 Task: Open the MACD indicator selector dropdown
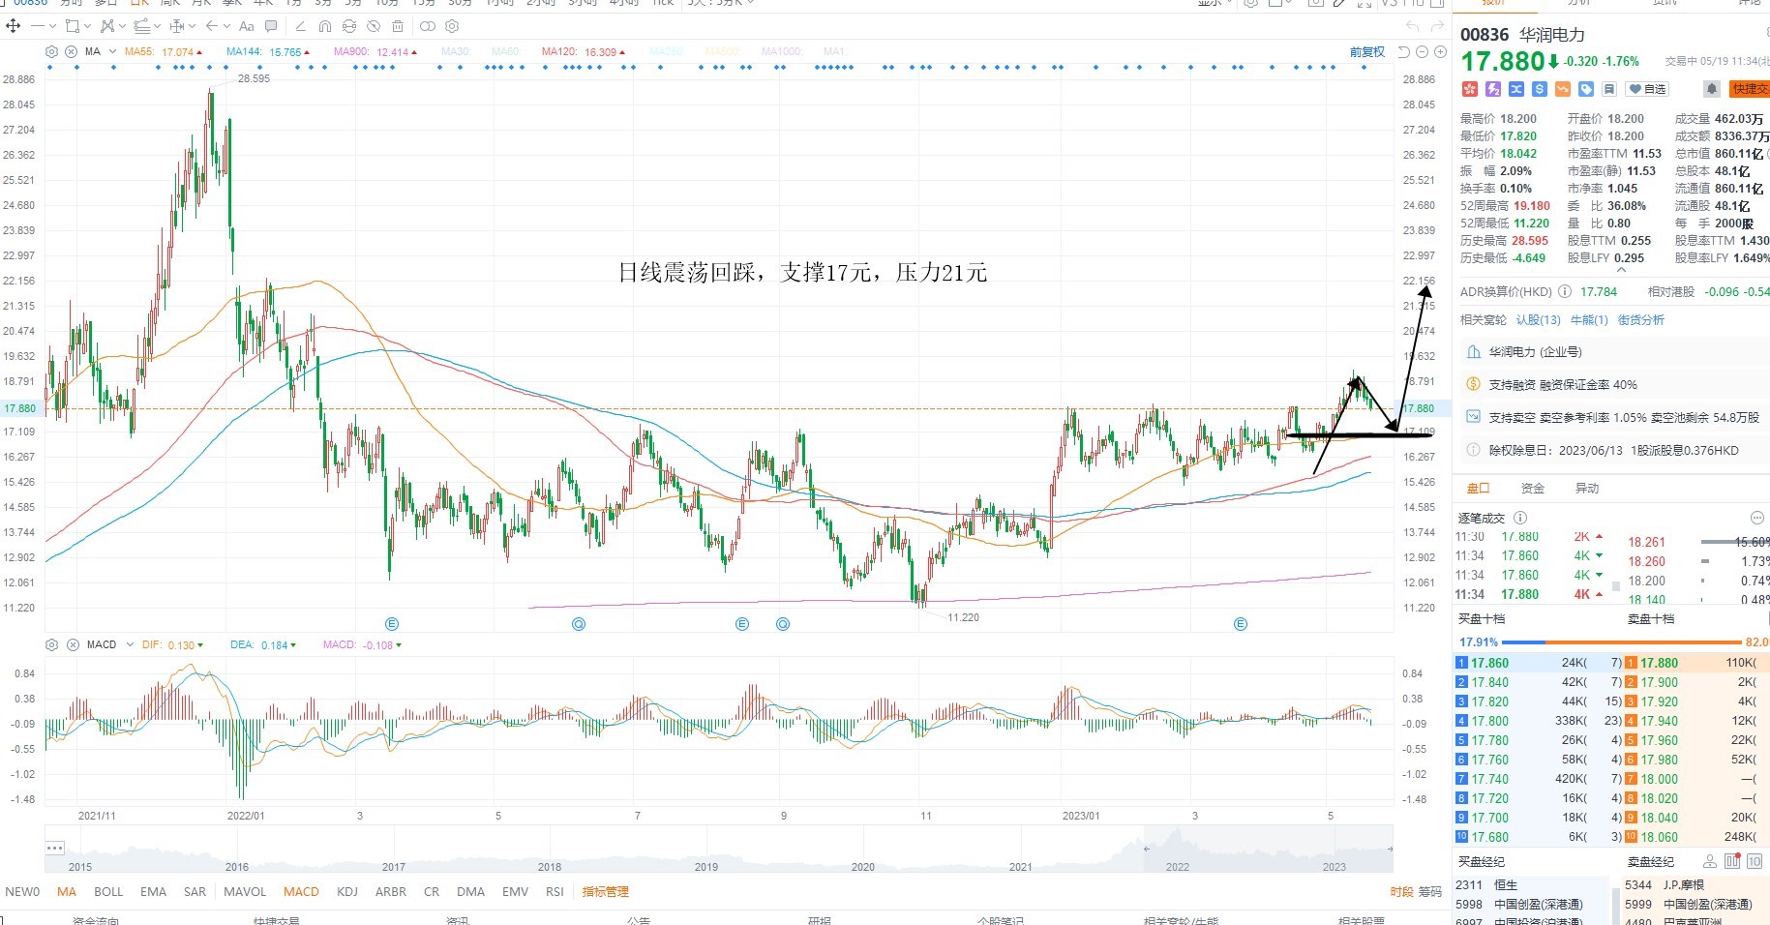pos(130,644)
